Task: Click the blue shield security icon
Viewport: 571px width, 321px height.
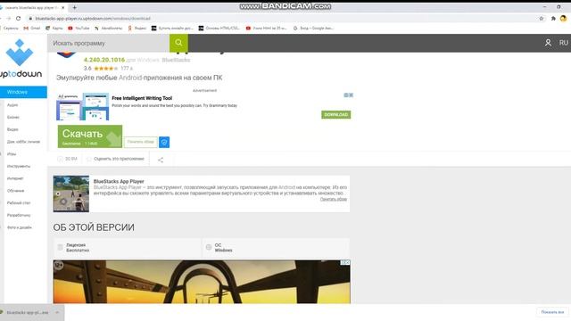Action: pos(164,142)
